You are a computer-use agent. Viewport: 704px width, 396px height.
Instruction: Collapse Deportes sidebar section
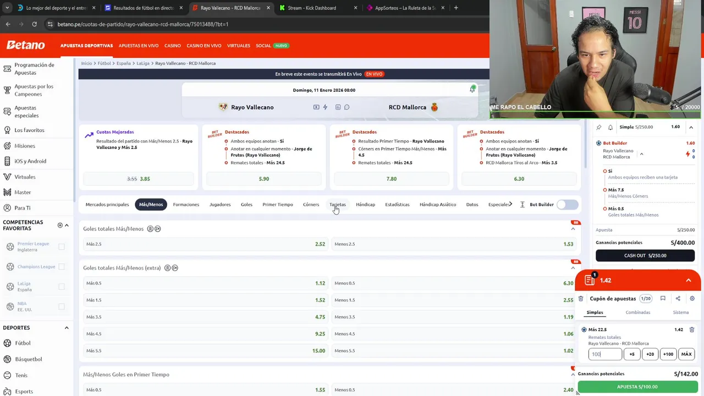(67, 328)
